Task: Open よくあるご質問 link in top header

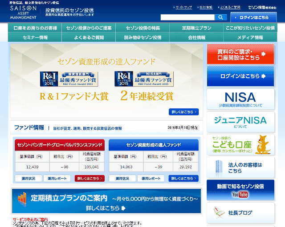Action: coord(230,7)
